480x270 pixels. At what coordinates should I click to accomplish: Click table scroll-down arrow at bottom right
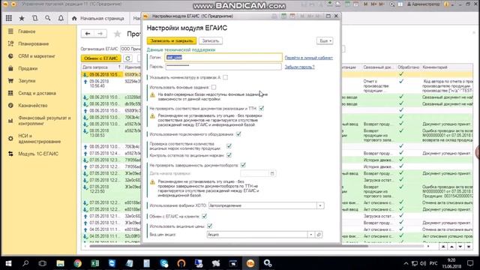(460, 247)
